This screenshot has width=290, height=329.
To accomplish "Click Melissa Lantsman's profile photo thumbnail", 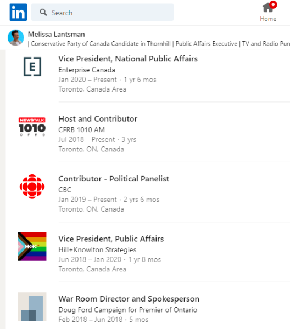I will 16,38.
